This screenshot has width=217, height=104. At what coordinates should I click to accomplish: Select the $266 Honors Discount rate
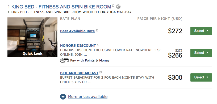(x=201, y=53)
